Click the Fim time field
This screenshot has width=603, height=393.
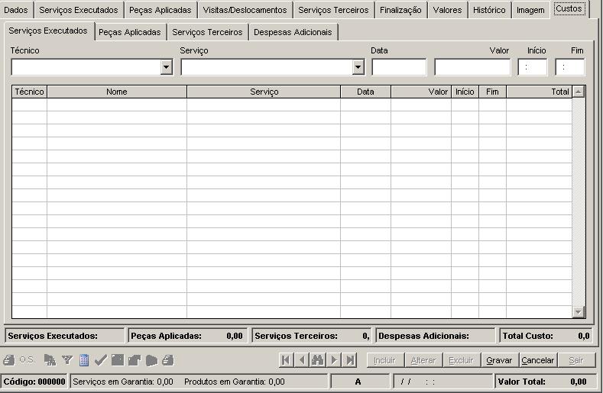(570, 67)
